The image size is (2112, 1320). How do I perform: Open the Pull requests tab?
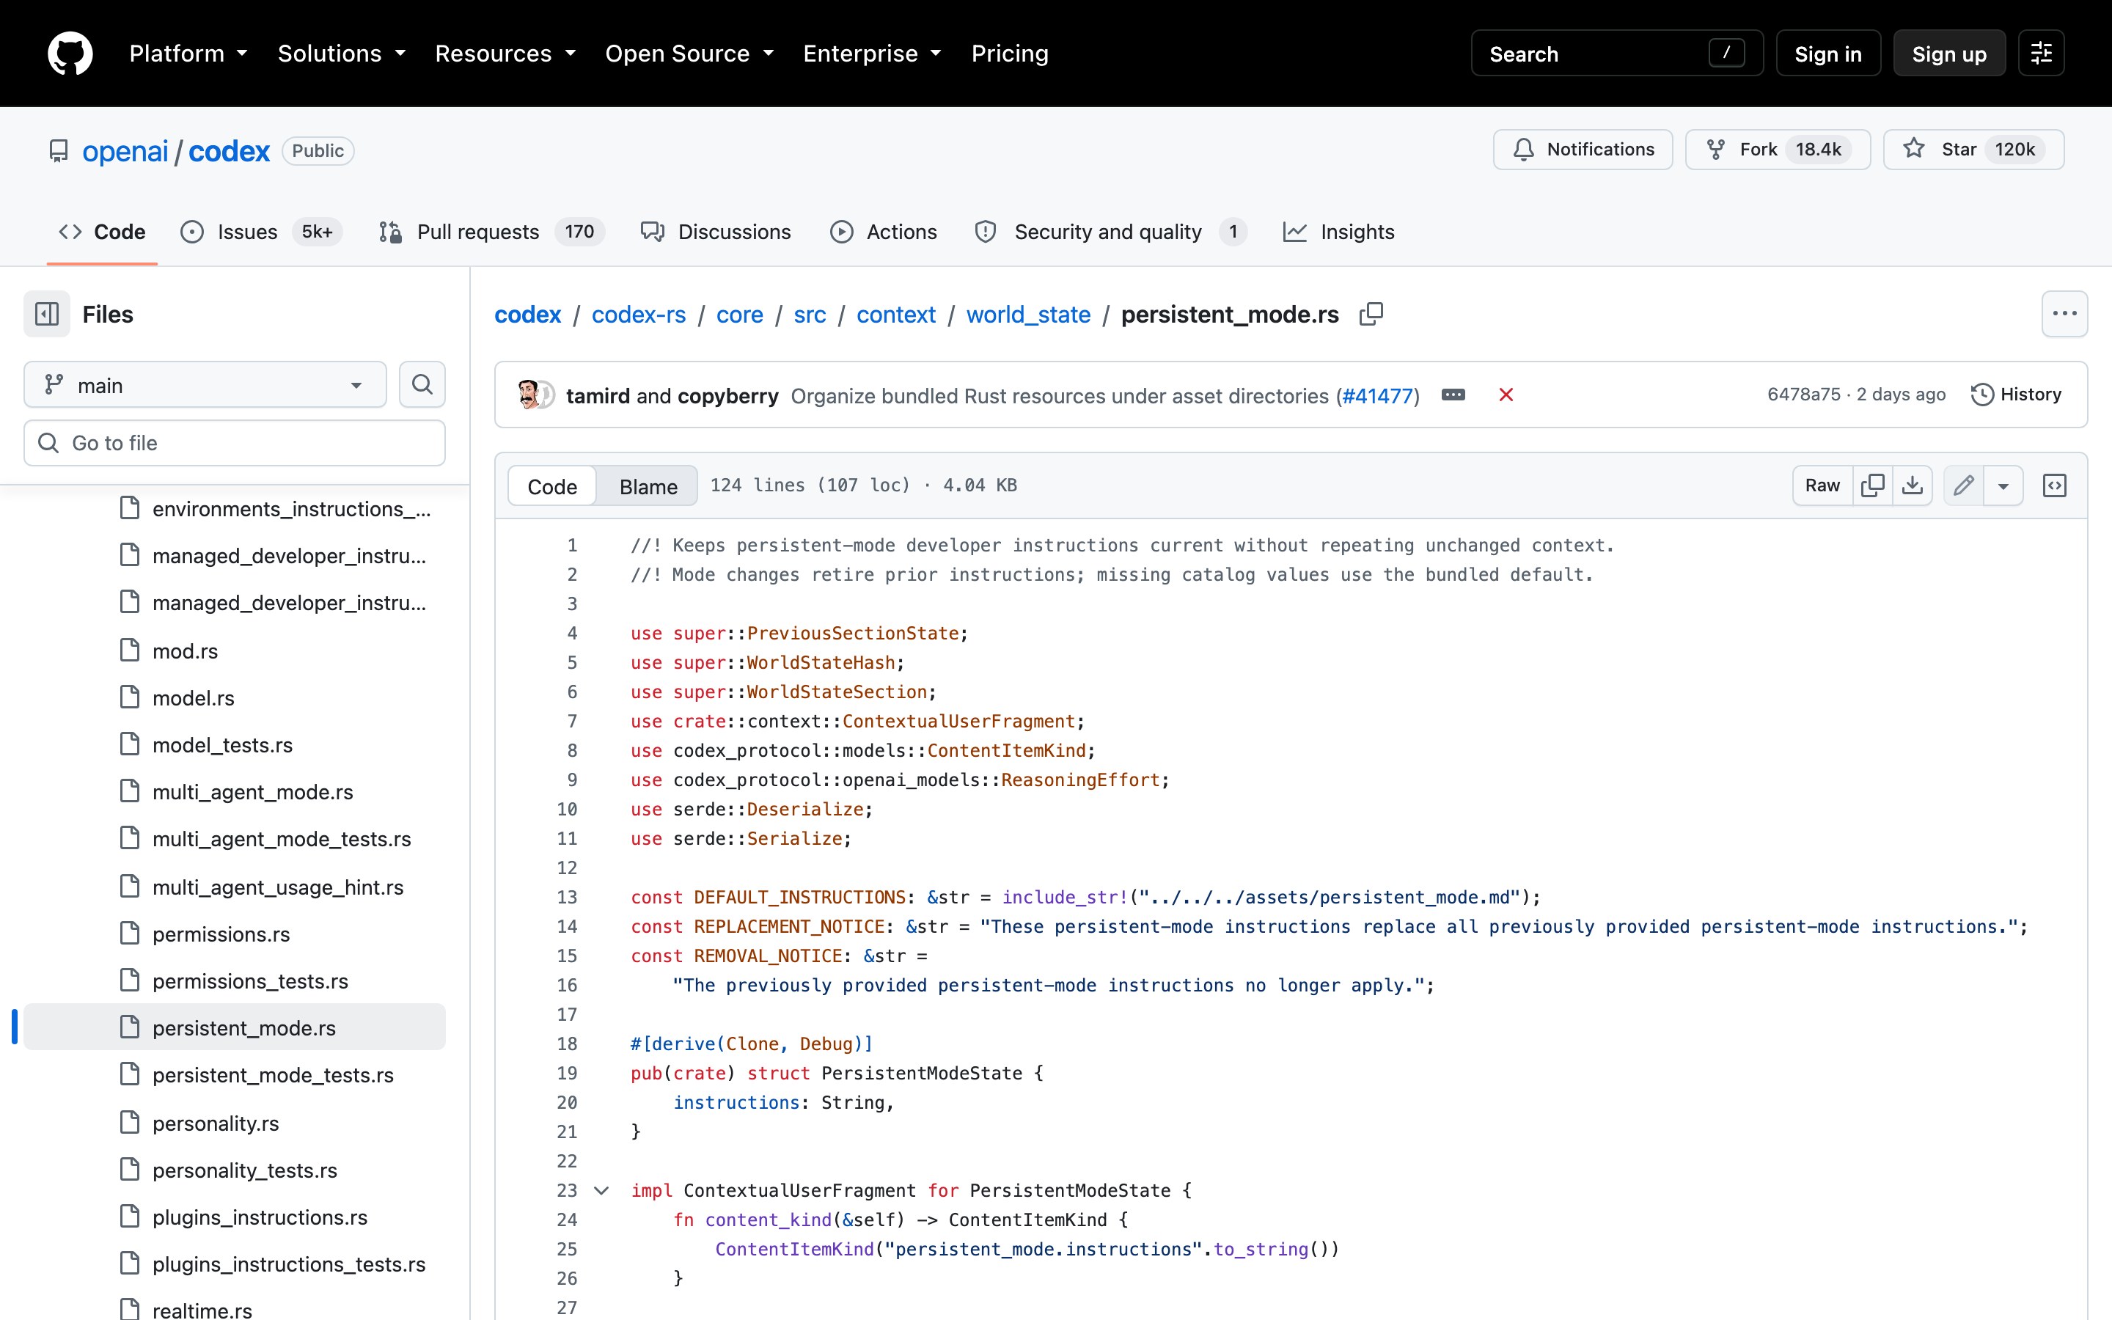pyautogui.click(x=491, y=232)
